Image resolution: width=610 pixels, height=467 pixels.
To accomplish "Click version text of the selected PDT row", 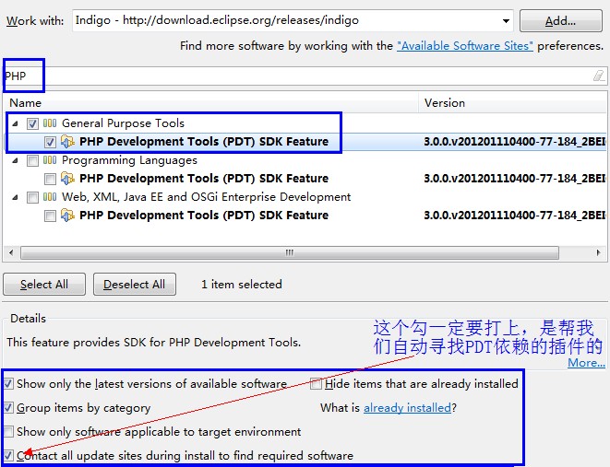I will 515,142.
